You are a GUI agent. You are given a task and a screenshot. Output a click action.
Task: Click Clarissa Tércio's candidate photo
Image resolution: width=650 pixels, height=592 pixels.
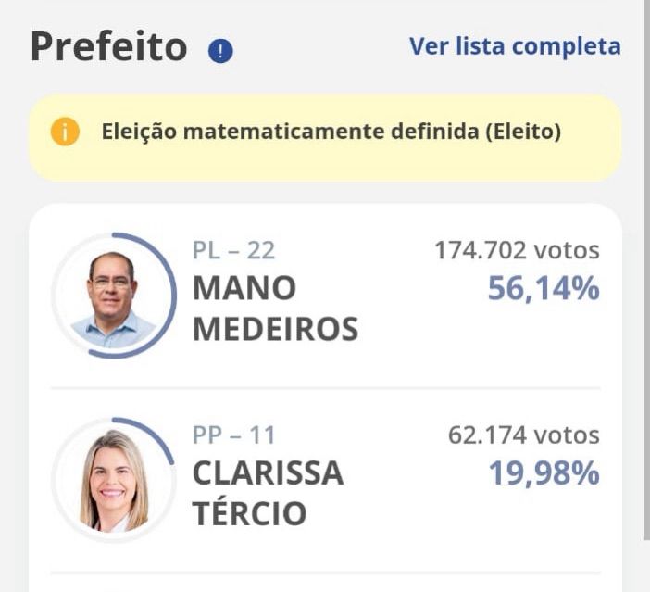[x=113, y=480]
